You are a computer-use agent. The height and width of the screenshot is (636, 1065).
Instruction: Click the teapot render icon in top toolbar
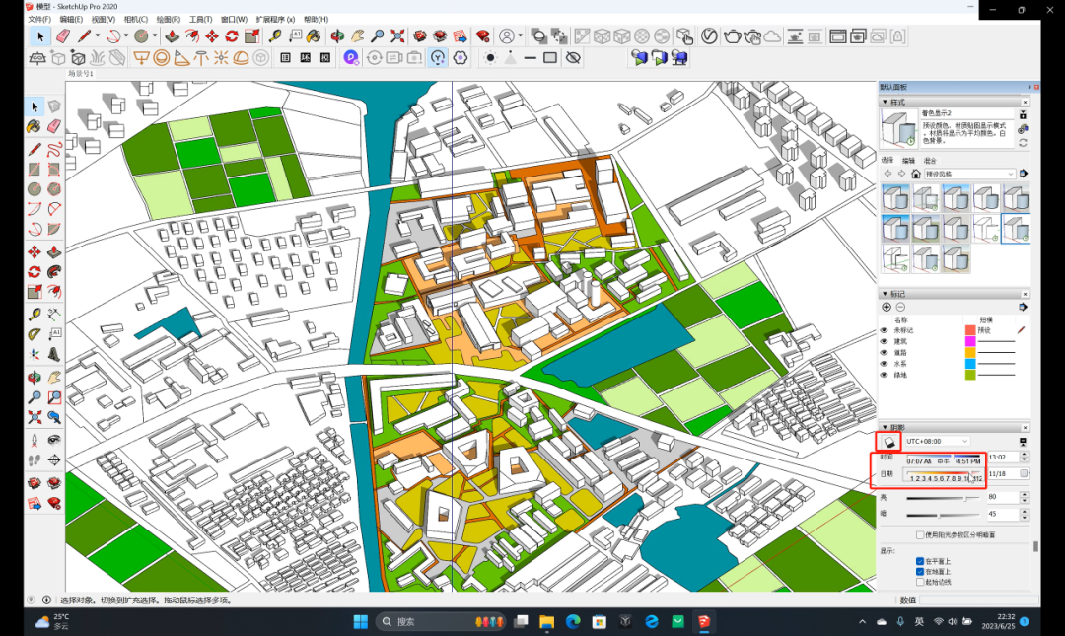[x=732, y=36]
